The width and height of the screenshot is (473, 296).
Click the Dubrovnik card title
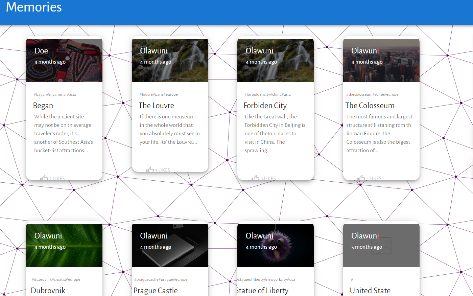48,291
